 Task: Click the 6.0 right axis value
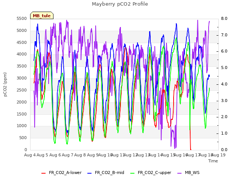coord(224,51)
